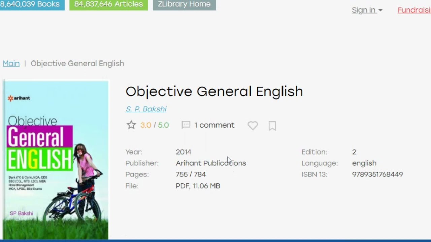Image resolution: width=431 pixels, height=242 pixels.
Task: Bookmark the book with bookmark icon
Action: pyautogui.click(x=272, y=126)
